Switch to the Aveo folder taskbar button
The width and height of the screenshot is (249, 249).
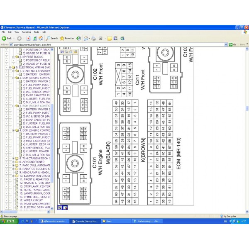coord(115,221)
